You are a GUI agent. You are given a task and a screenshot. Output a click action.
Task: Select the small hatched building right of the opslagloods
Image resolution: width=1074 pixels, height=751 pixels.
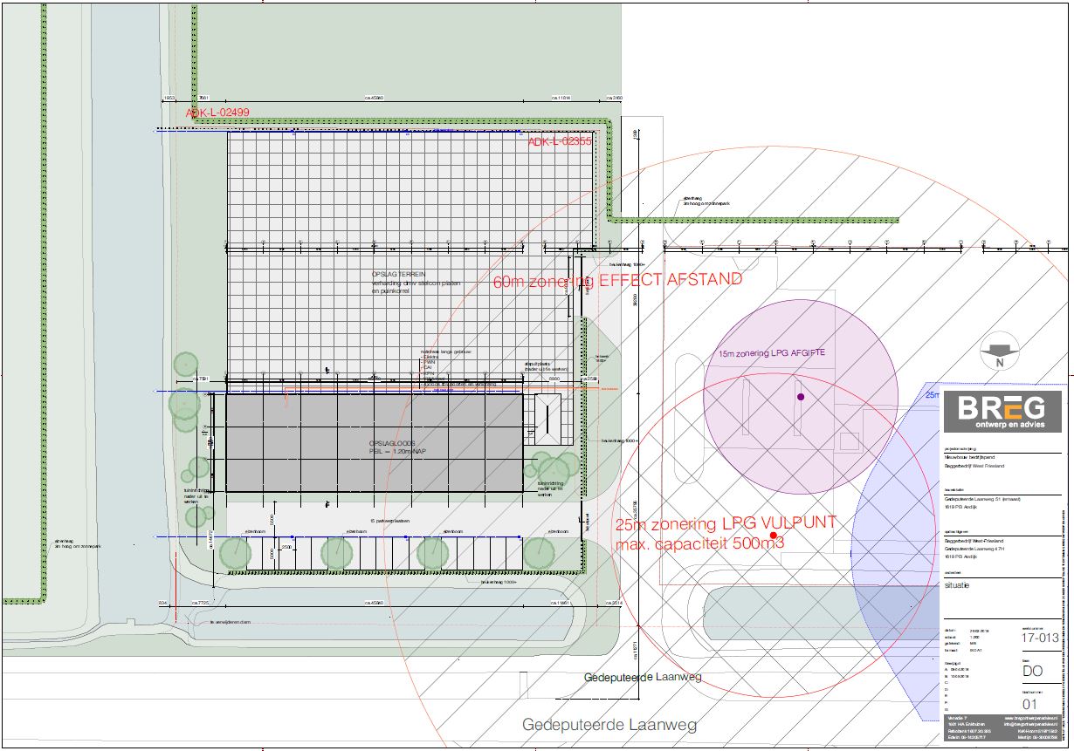547,419
